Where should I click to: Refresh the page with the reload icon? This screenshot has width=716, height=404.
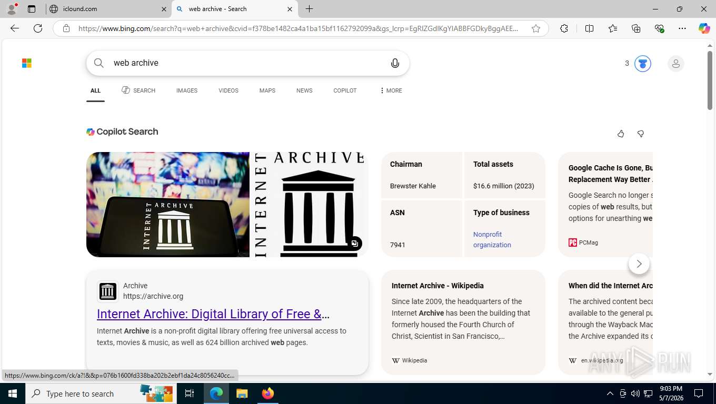[38, 28]
